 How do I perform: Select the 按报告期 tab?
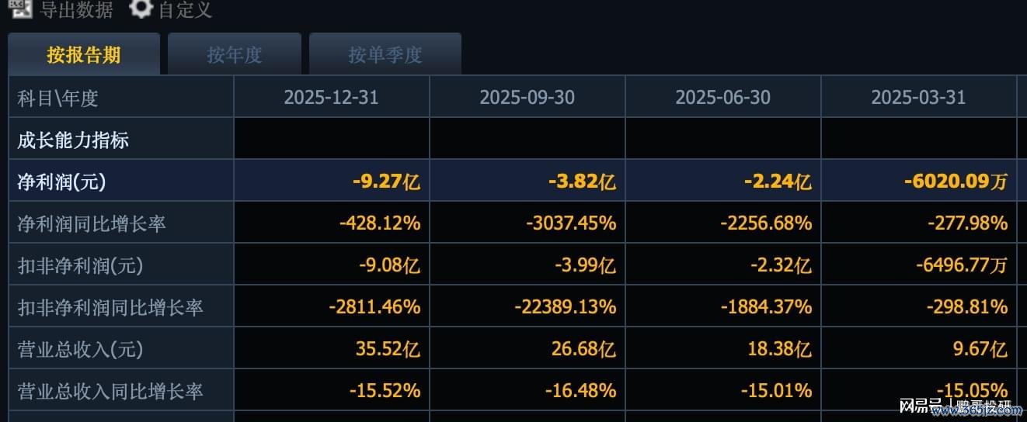click(84, 54)
